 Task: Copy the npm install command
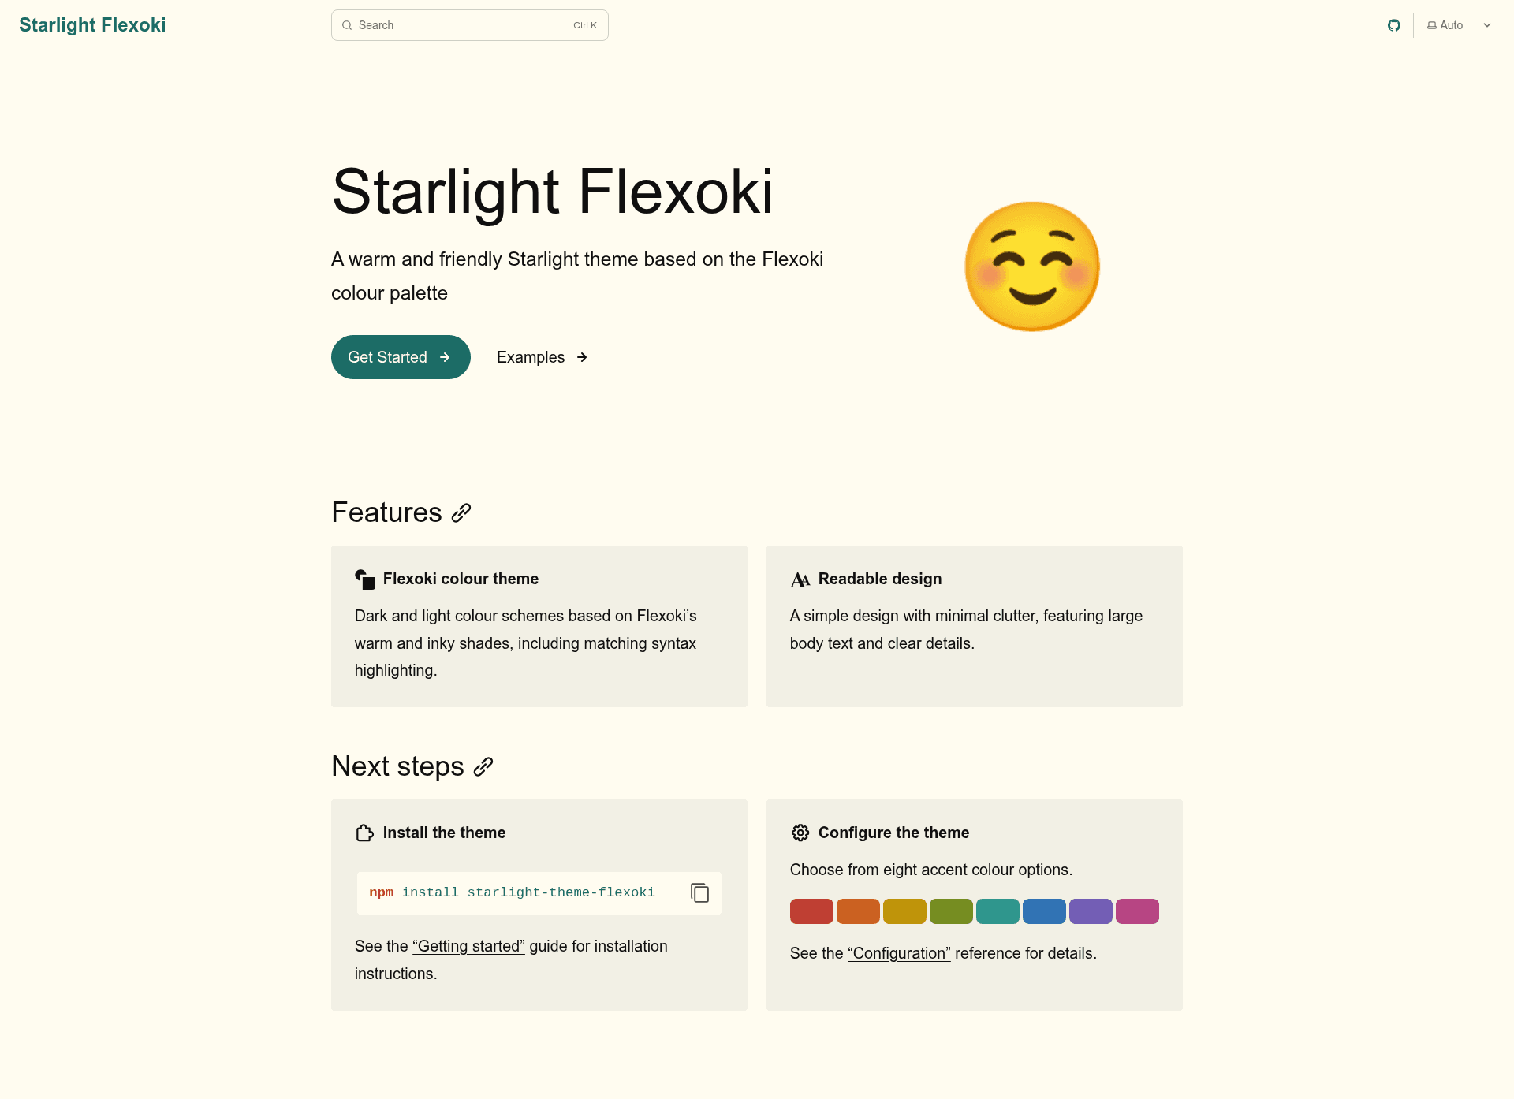pyautogui.click(x=699, y=892)
